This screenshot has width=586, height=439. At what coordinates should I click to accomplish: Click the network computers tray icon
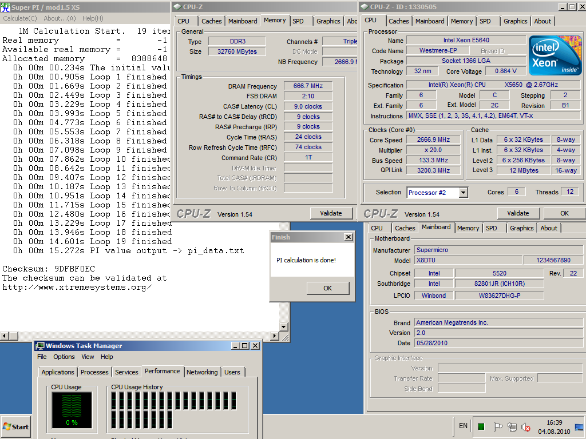512,426
